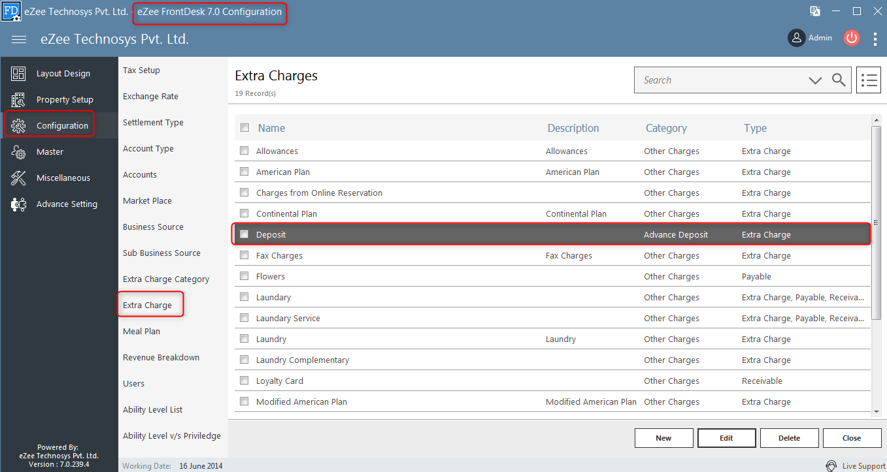Image resolution: width=887 pixels, height=472 pixels.
Task: Check the Charges from Online Reservation checkbox
Action: click(244, 192)
